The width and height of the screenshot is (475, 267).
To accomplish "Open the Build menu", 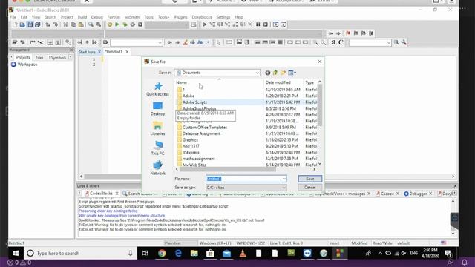I will click(x=82, y=17).
